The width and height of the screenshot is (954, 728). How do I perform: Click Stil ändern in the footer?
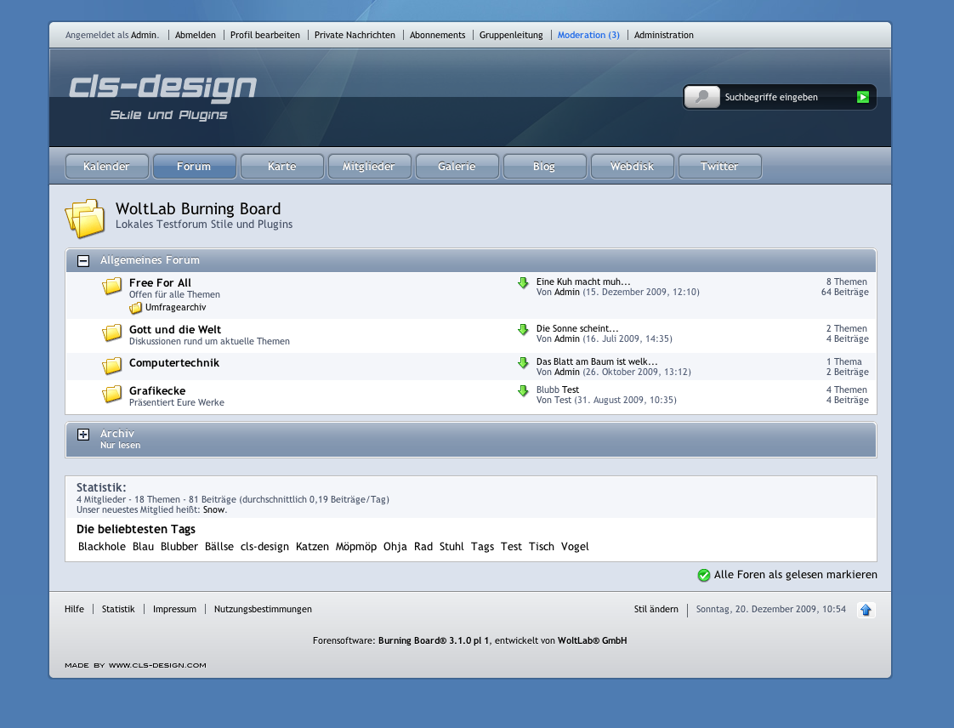[656, 609]
